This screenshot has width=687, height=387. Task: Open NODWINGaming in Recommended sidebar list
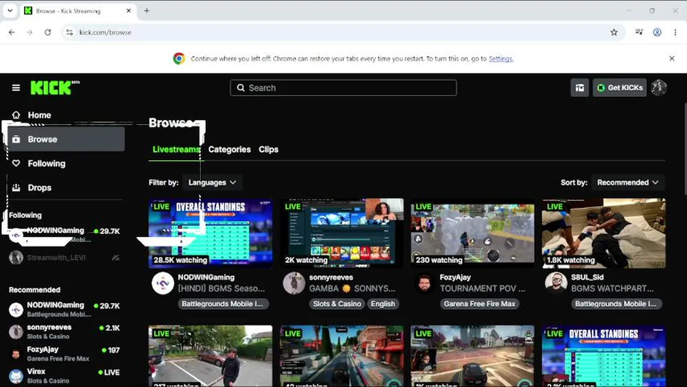coord(65,309)
